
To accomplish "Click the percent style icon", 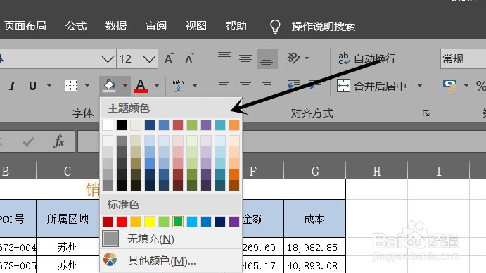I will 481,86.
